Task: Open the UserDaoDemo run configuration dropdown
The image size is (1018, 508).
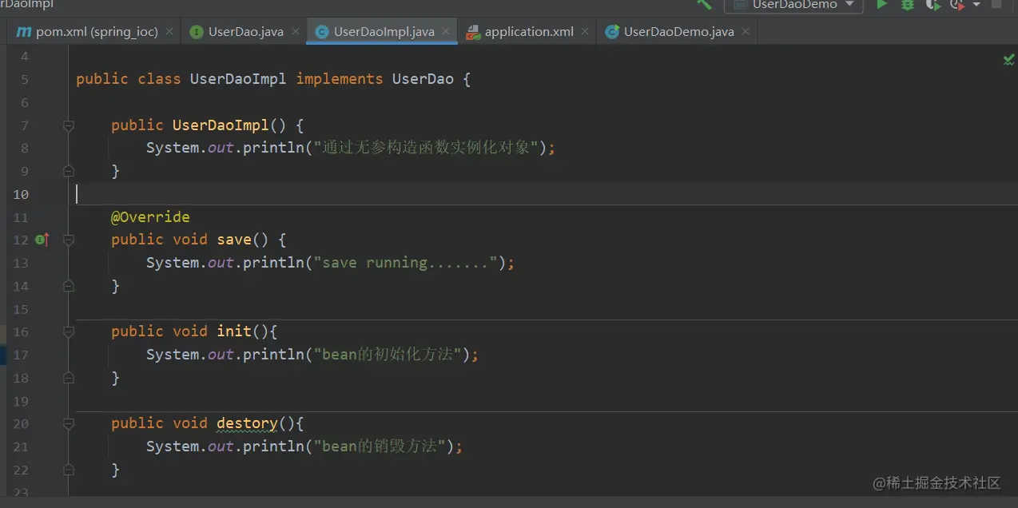Action: click(793, 5)
